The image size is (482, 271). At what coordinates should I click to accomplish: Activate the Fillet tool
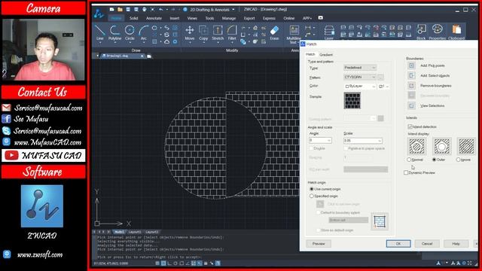pos(232,32)
